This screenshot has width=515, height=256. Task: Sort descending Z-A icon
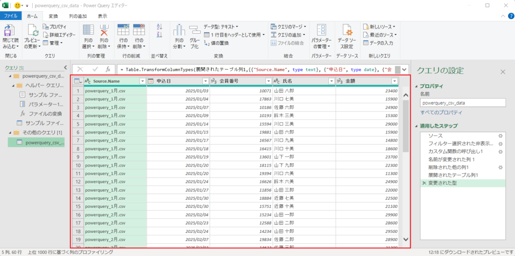pos(159,35)
